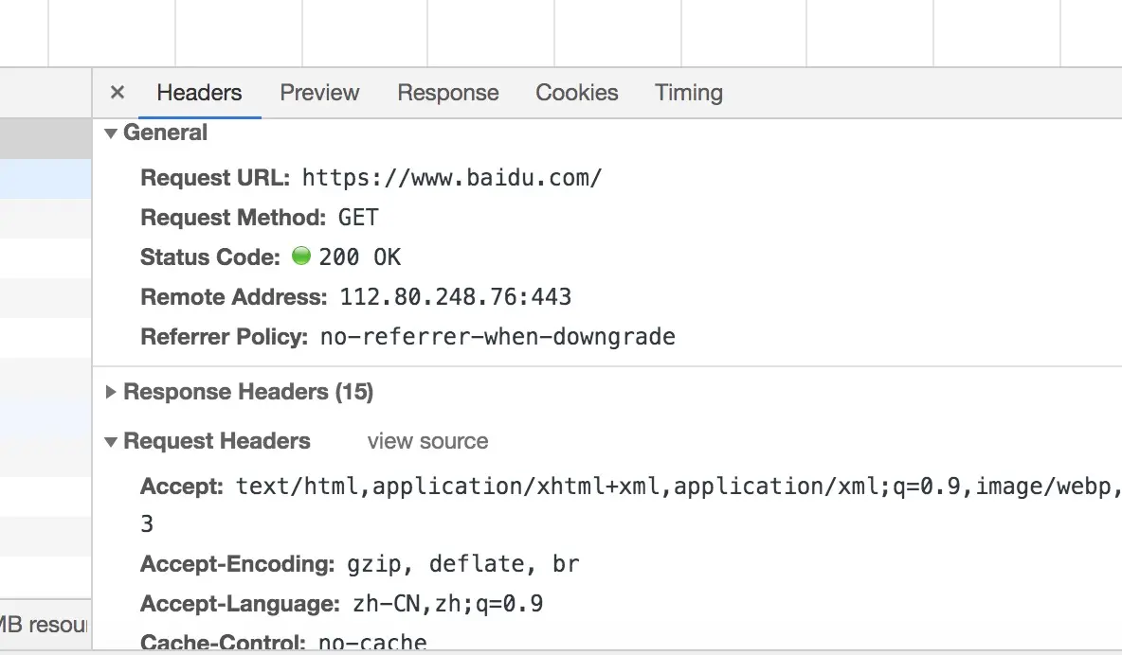
Task: Close the request details panel
Action: (x=118, y=93)
